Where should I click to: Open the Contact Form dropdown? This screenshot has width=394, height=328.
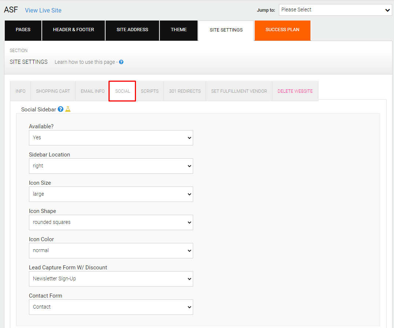[111, 307]
